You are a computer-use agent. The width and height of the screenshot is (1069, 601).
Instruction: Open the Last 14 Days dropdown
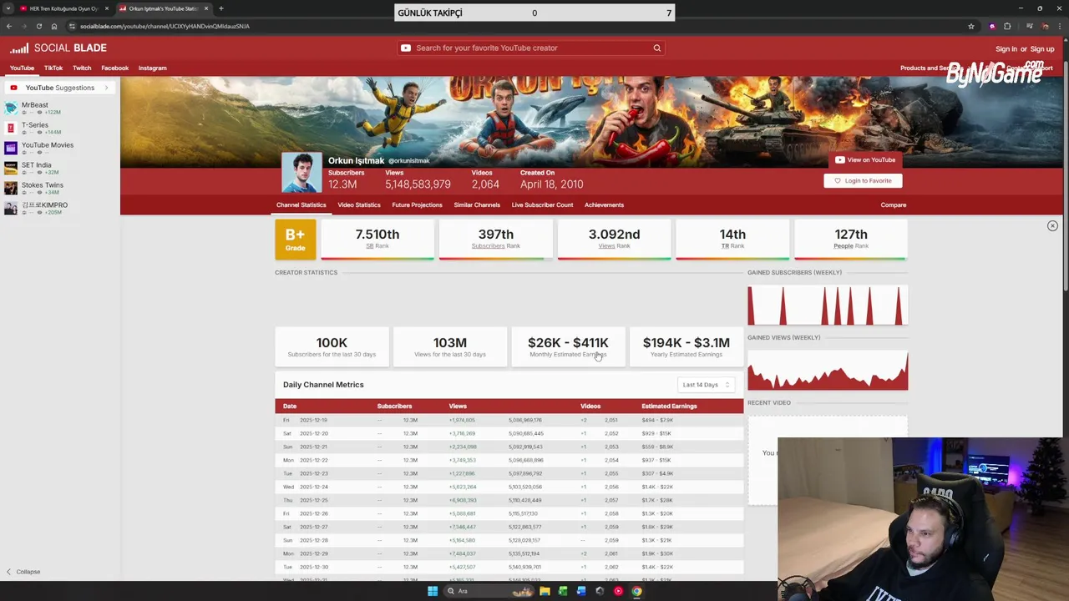(x=707, y=385)
